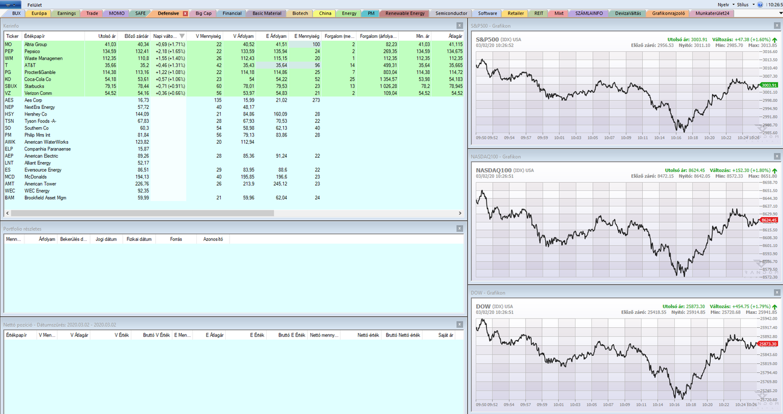
Task: Close the Portfolio részletes panel
Action: pyautogui.click(x=460, y=228)
